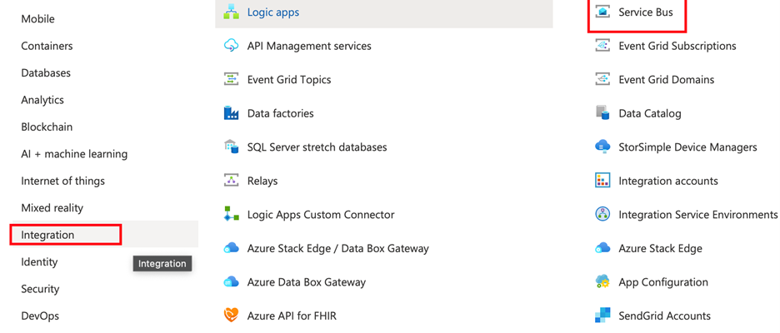Viewport: 780px width, 333px height.
Task: Click the Azure API for FHIR heart icon
Action: tap(232, 316)
